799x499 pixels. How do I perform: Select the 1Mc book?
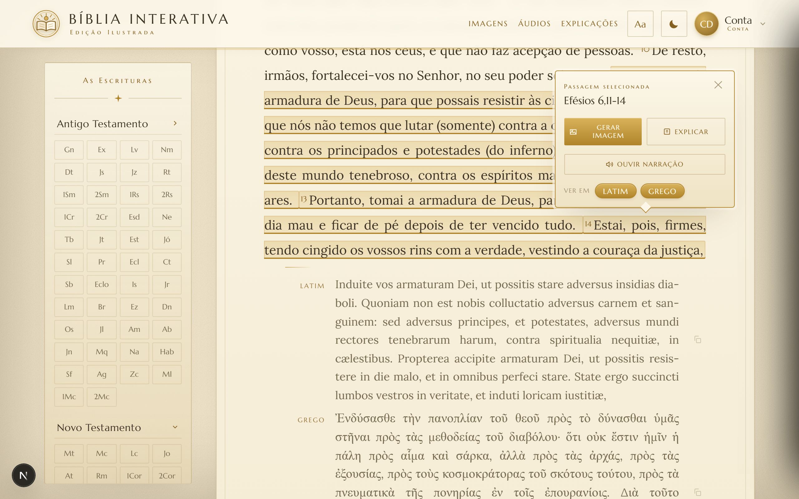tap(69, 397)
